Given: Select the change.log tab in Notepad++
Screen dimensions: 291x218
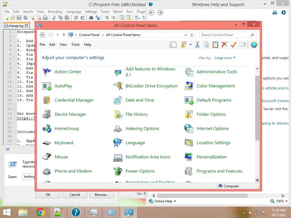Looking at the screenshot, I should click(16, 26).
